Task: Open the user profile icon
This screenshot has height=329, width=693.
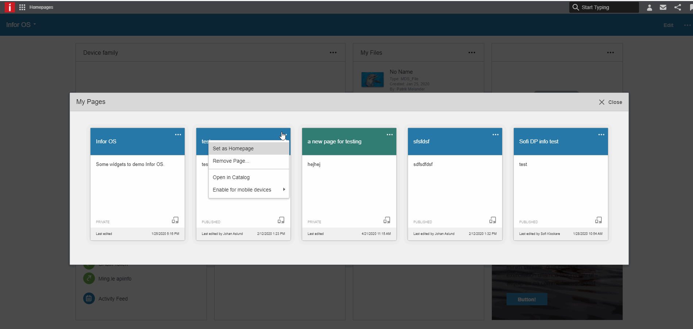Action: (649, 7)
